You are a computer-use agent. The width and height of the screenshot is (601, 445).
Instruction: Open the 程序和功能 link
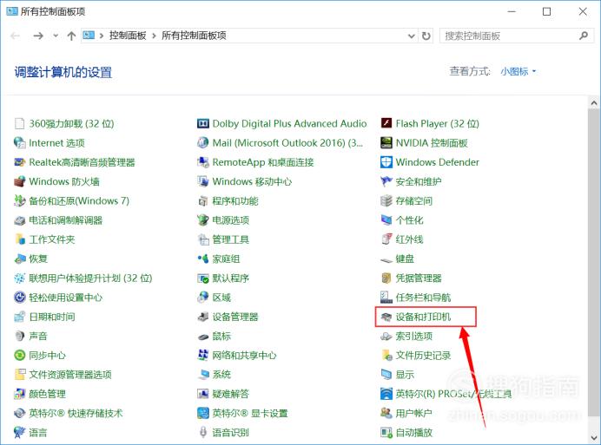[235, 201]
